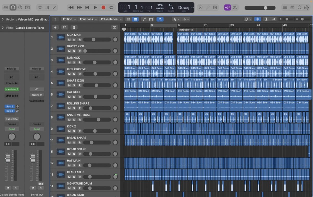
Task: Open the Editors pencil icon
Action: [47, 8]
